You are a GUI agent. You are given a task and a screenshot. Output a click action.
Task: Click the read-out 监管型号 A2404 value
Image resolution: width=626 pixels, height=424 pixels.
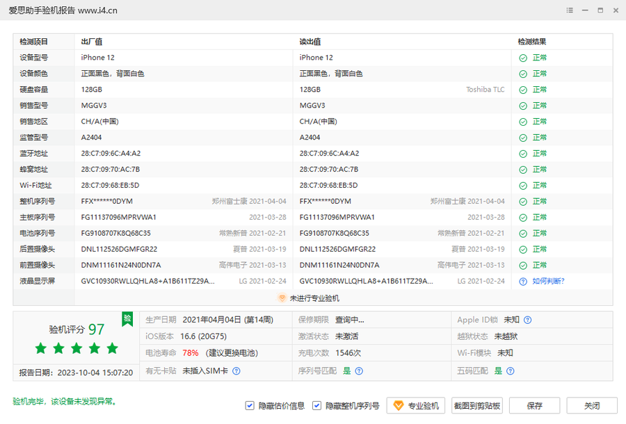click(310, 138)
